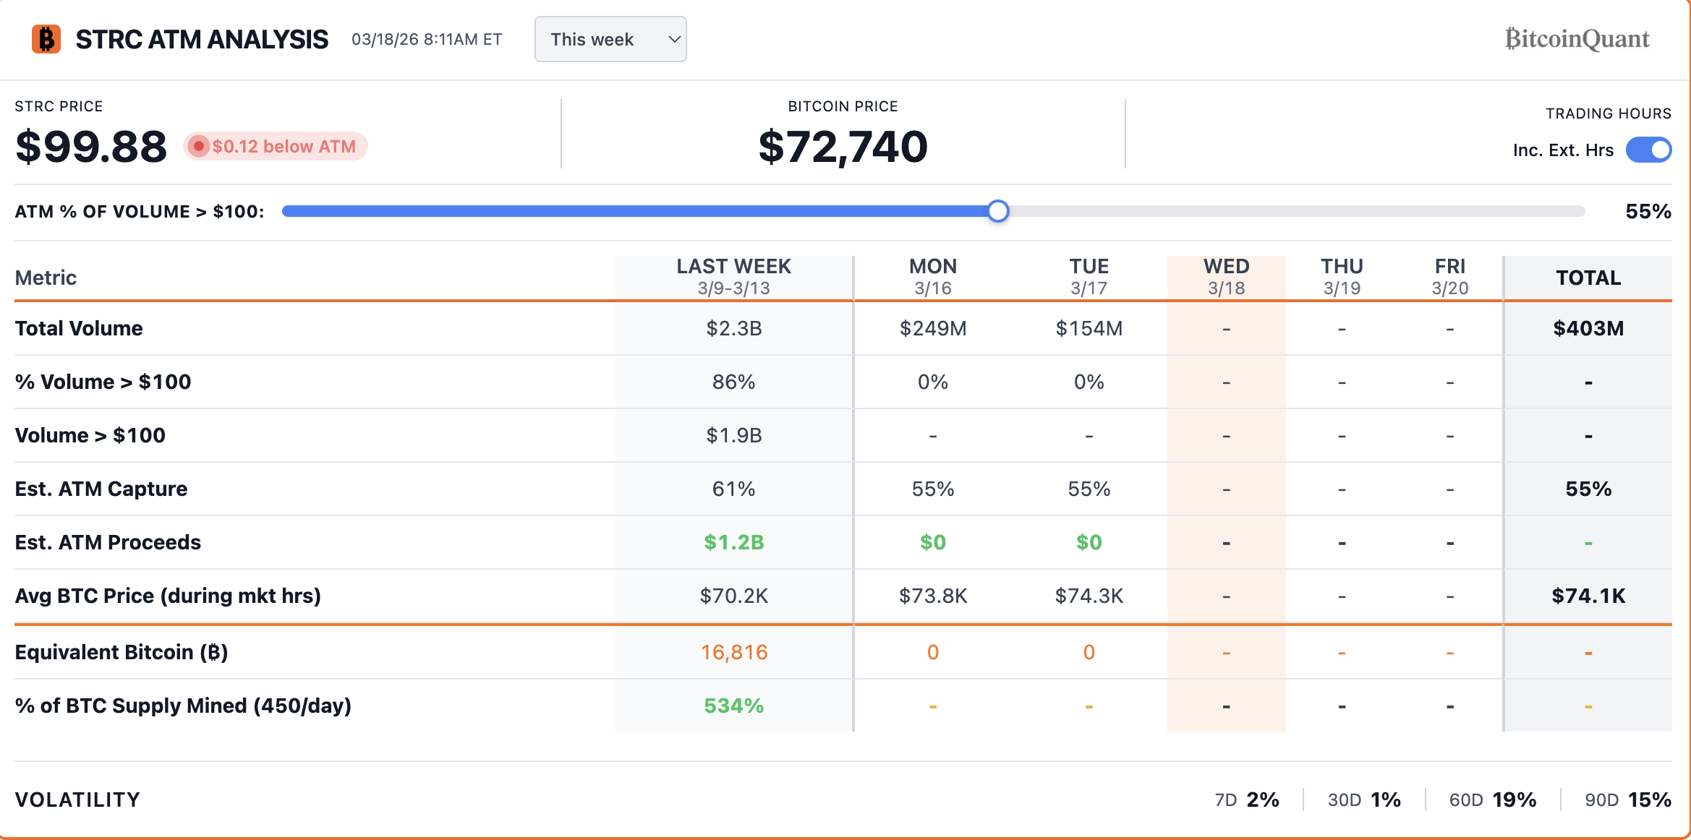Click the red dot below-ATM indicator
The height and width of the screenshot is (840, 1691).
pyautogui.click(x=198, y=146)
